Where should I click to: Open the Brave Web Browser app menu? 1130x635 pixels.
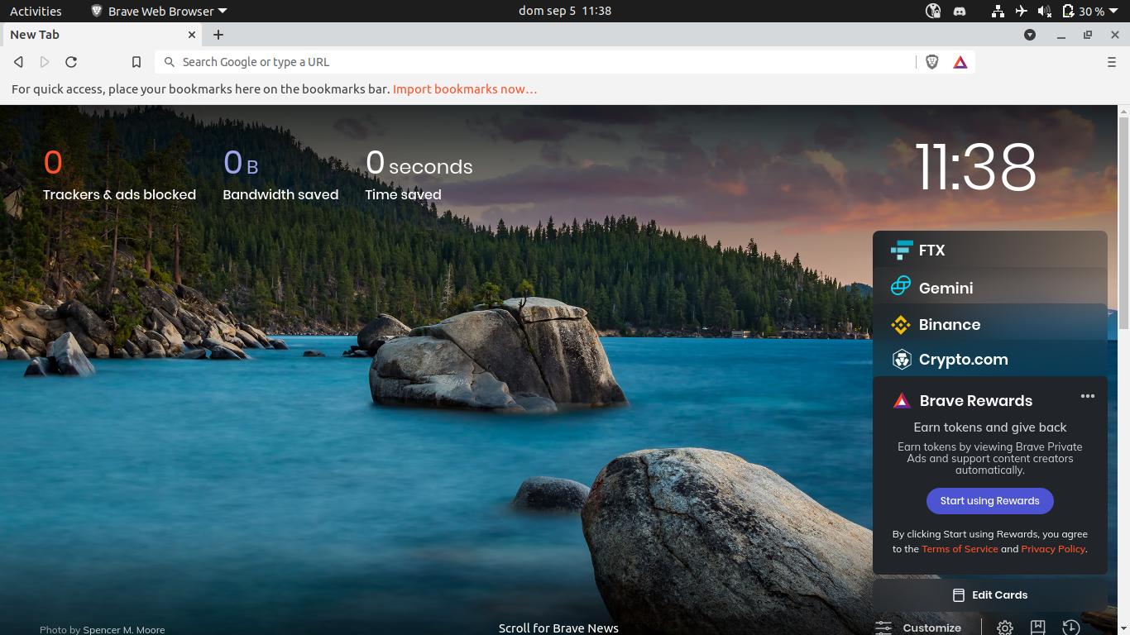[158, 11]
